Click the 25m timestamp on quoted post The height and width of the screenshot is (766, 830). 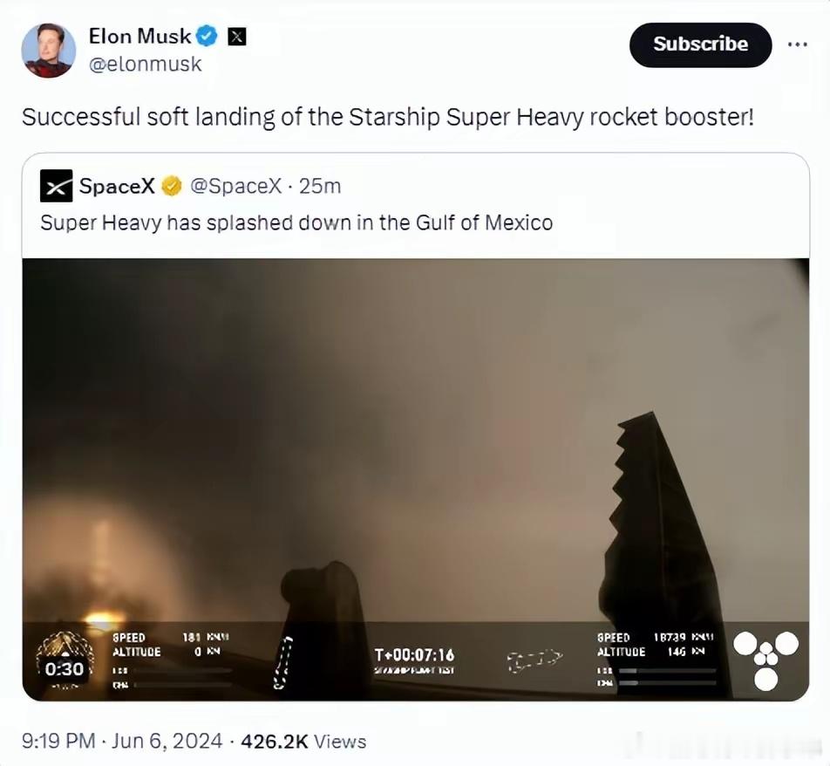pyautogui.click(x=320, y=186)
